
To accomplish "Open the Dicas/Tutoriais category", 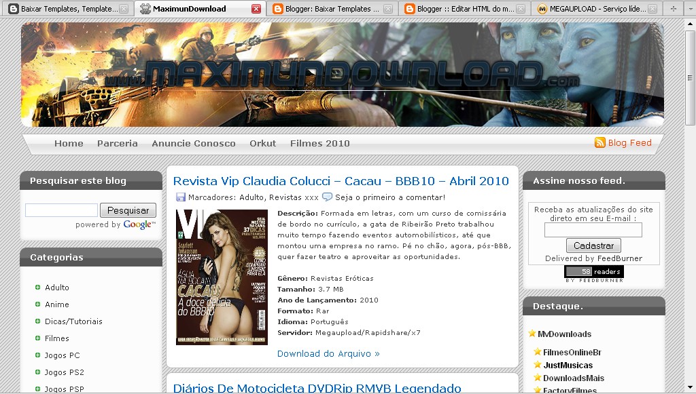I will click(x=73, y=321).
